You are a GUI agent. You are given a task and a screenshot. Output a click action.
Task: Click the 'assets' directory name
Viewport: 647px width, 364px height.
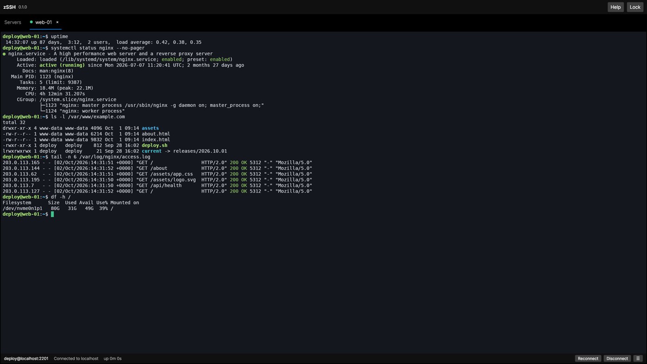coord(150,128)
